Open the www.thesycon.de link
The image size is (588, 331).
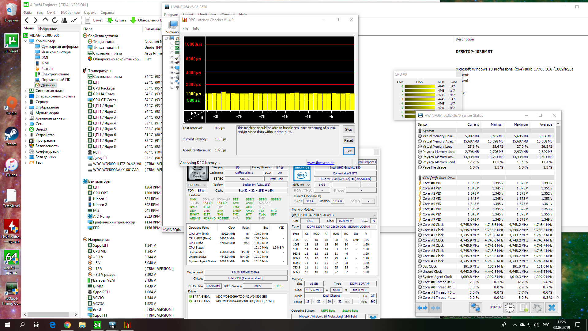pos(321,163)
